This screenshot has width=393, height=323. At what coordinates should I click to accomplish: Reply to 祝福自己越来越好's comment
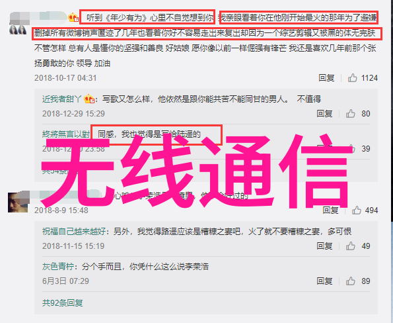(x=324, y=246)
